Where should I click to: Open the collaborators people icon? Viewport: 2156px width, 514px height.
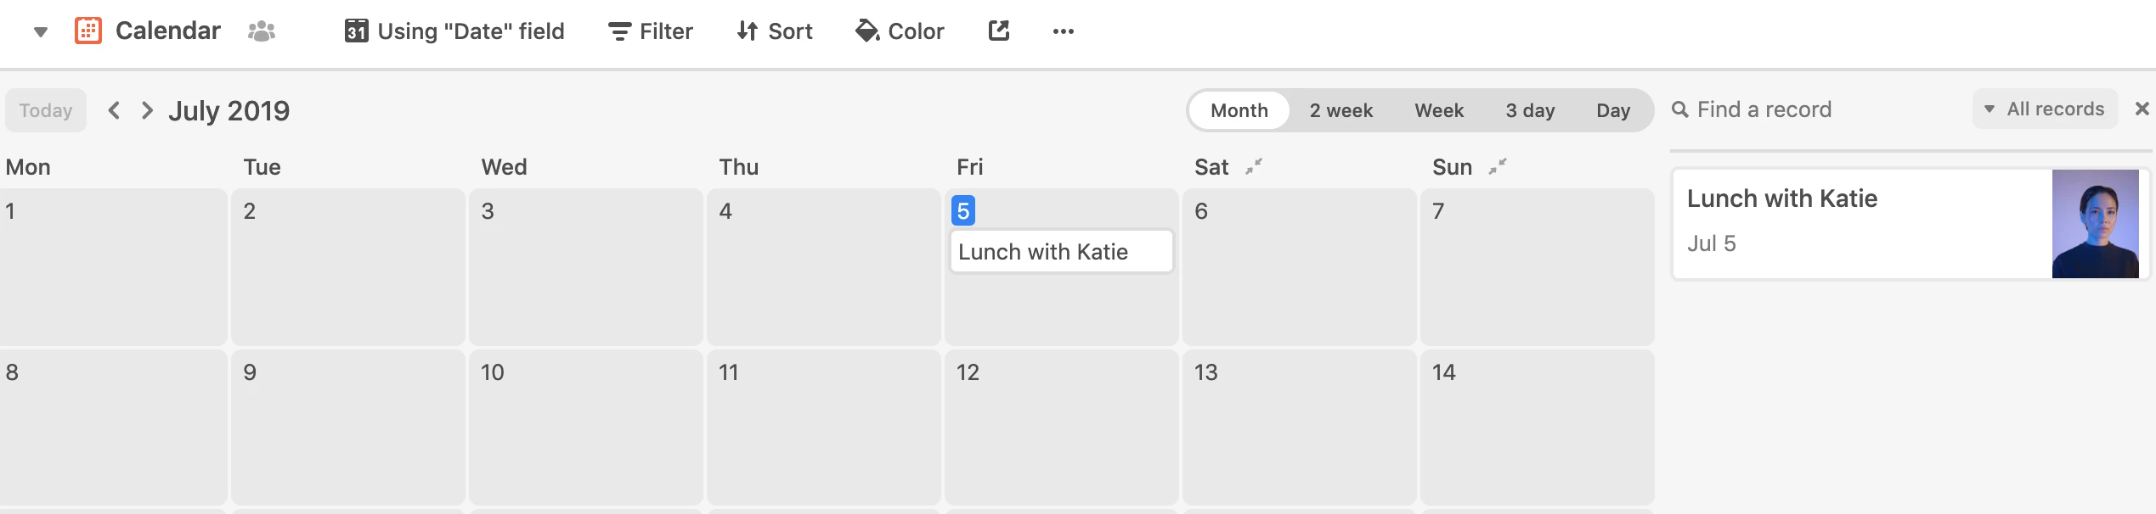tap(262, 31)
